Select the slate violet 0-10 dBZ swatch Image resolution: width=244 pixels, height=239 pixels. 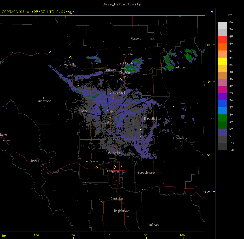tap(222, 132)
